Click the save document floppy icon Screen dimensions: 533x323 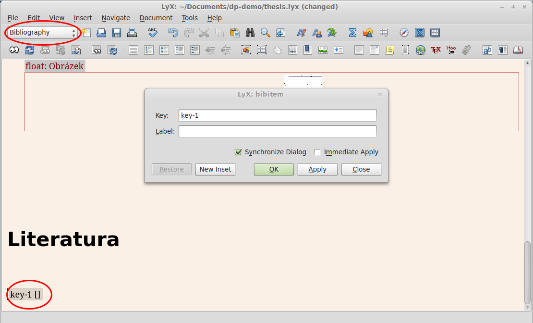[x=117, y=33]
